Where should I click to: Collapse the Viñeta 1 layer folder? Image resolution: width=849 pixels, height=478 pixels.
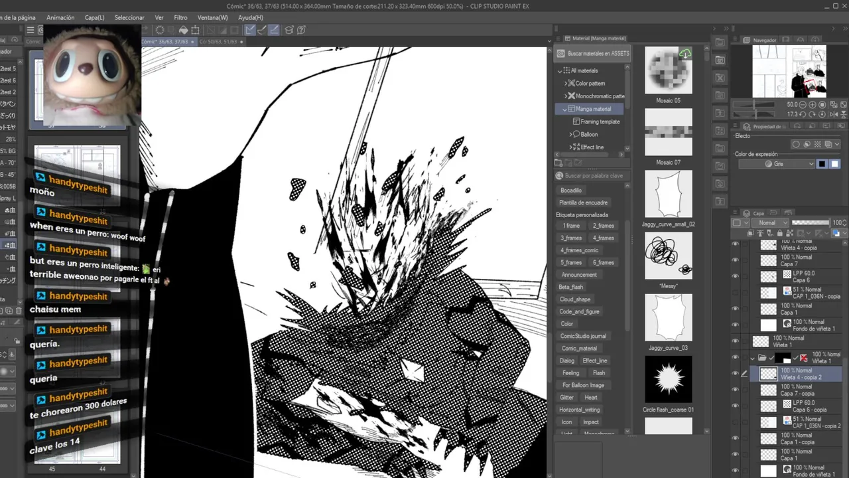tap(752, 358)
